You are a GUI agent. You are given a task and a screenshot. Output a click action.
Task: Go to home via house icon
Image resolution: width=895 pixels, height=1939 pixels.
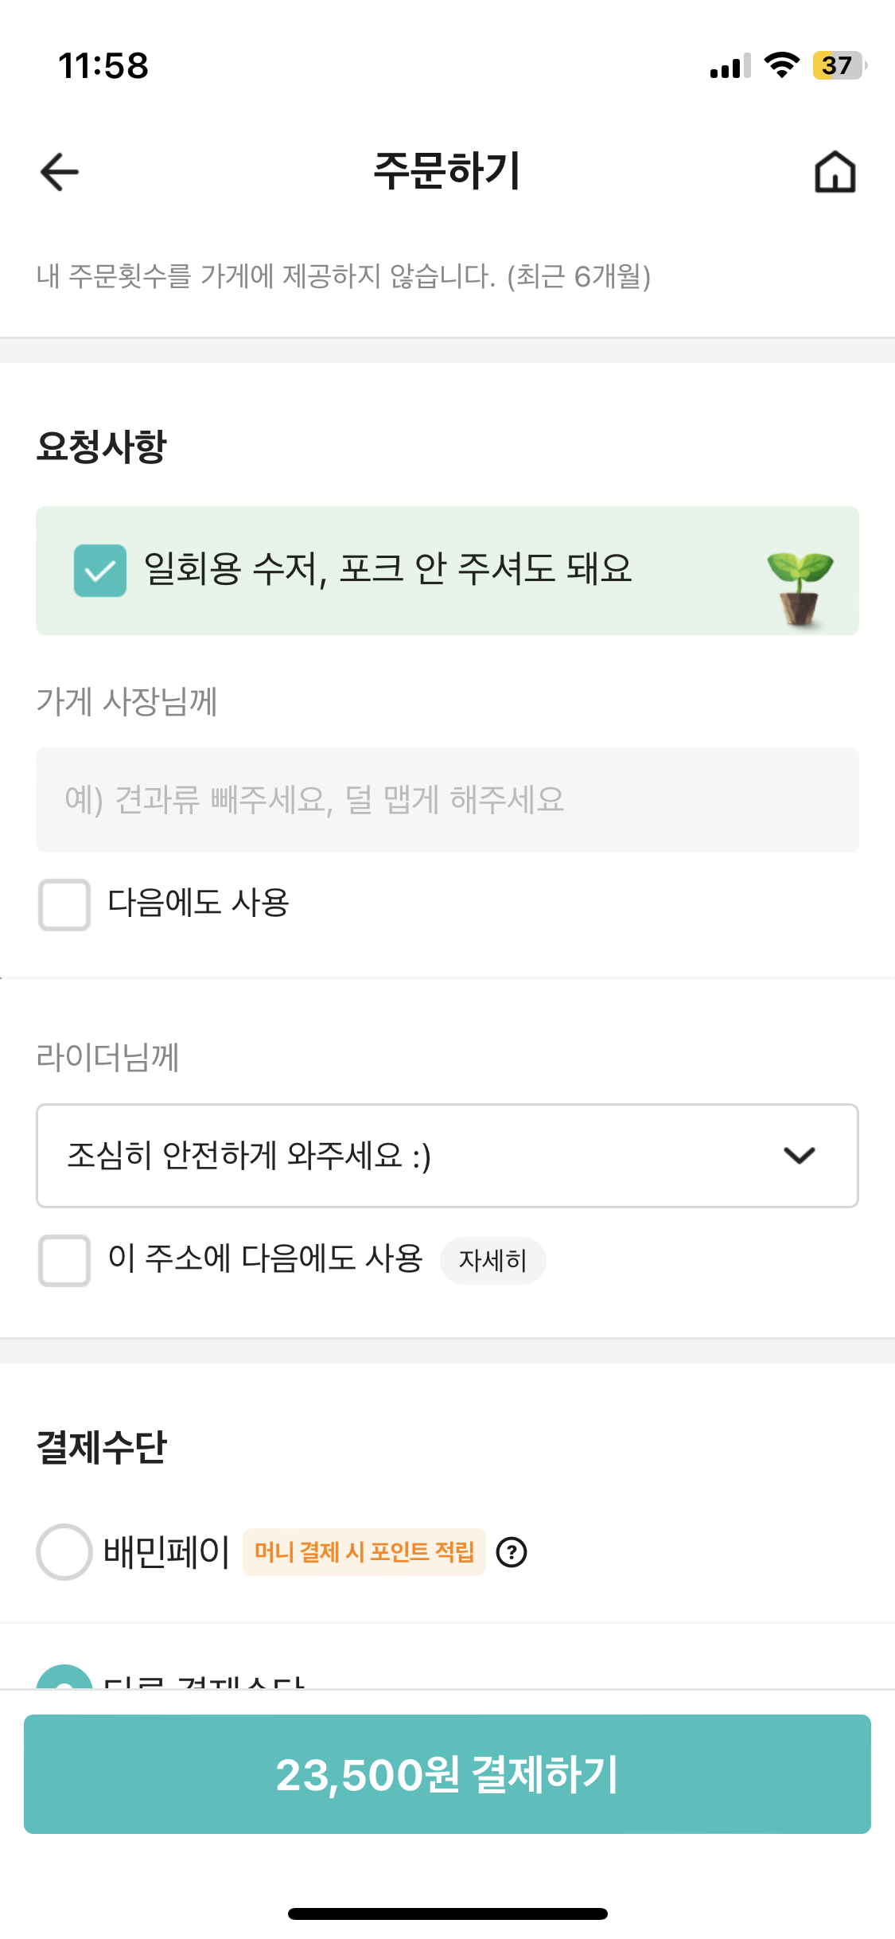[835, 172]
